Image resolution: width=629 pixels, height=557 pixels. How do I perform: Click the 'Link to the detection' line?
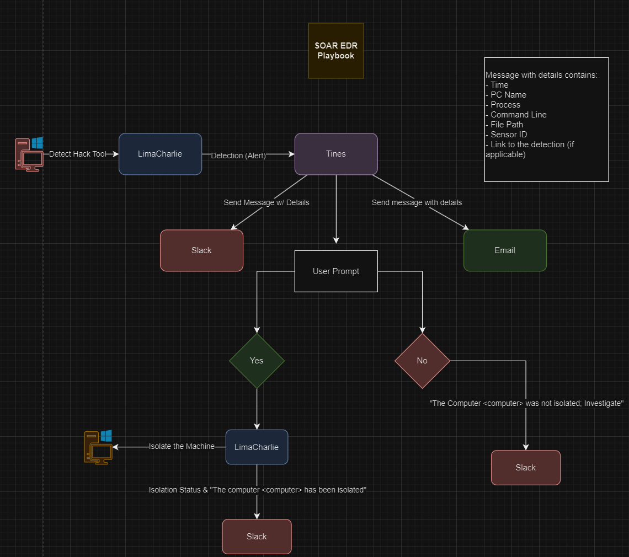pos(530,149)
